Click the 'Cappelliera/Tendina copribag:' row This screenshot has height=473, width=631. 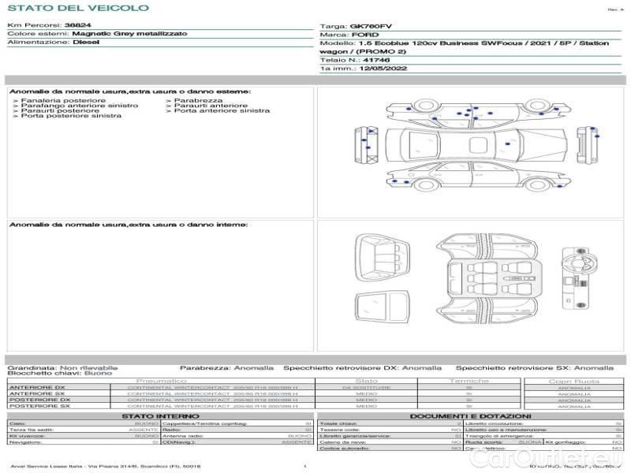(237, 423)
